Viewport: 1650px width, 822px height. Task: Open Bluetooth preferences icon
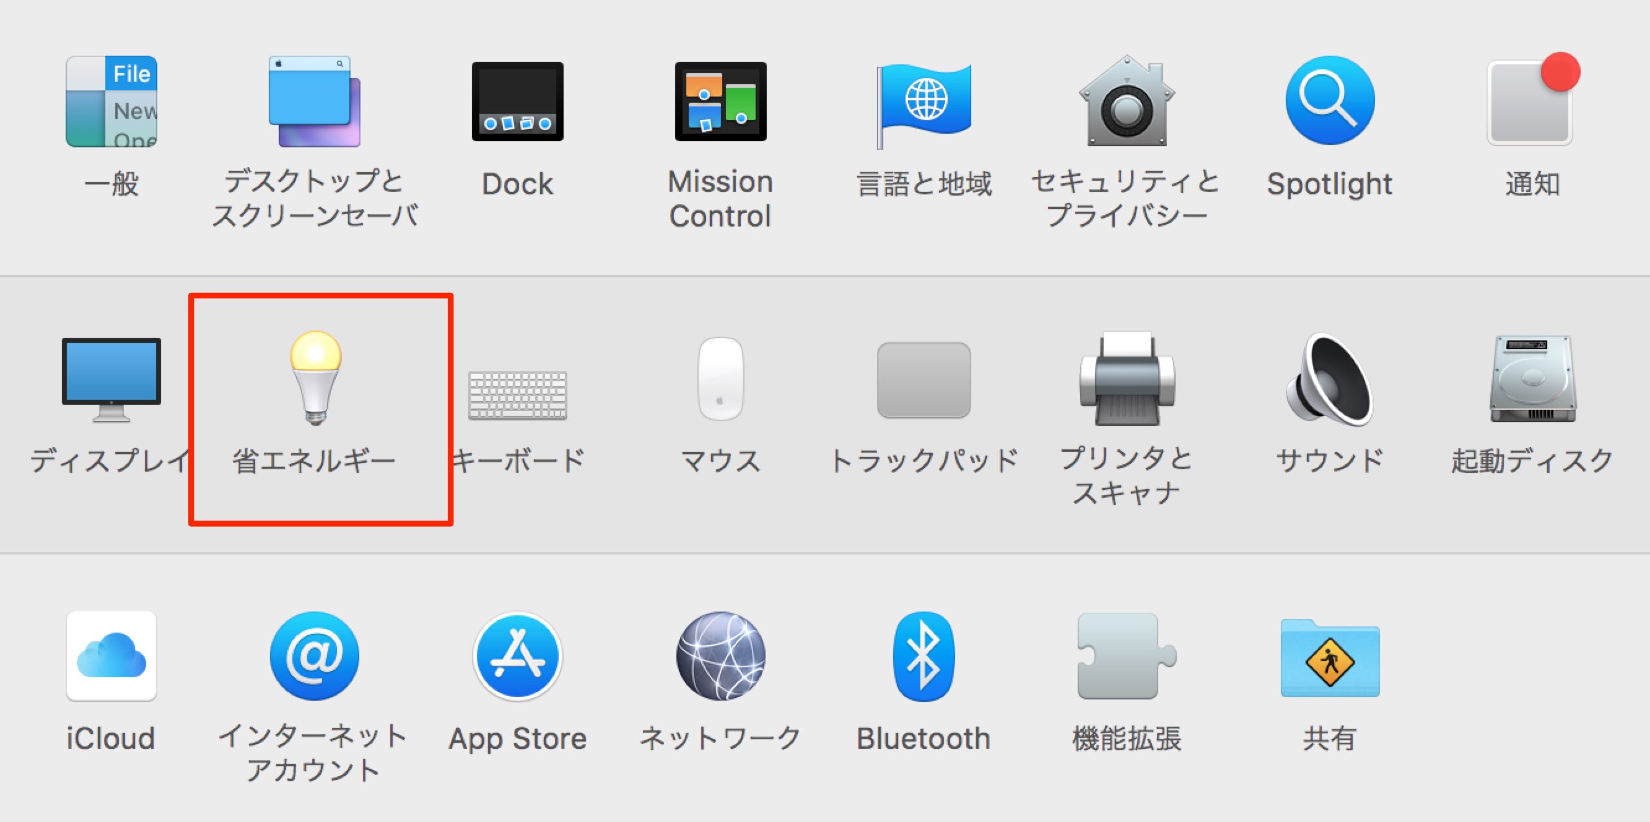923,656
